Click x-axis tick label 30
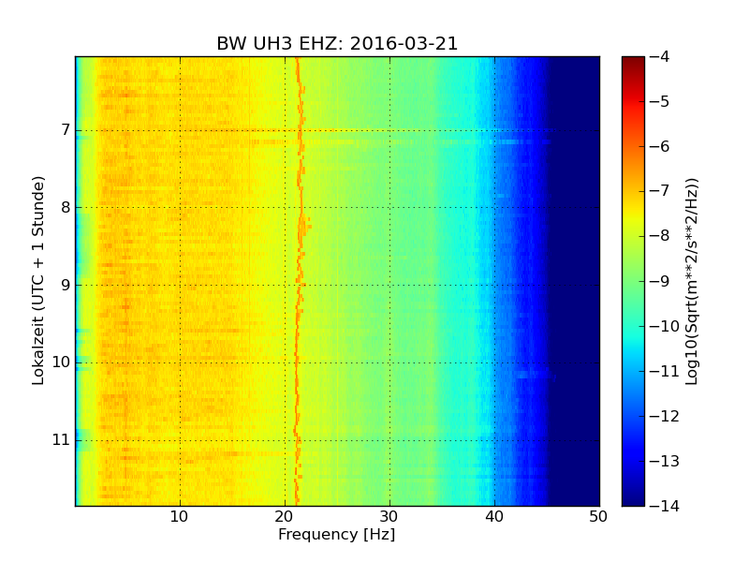This screenshot has height=562, width=749. (389, 517)
